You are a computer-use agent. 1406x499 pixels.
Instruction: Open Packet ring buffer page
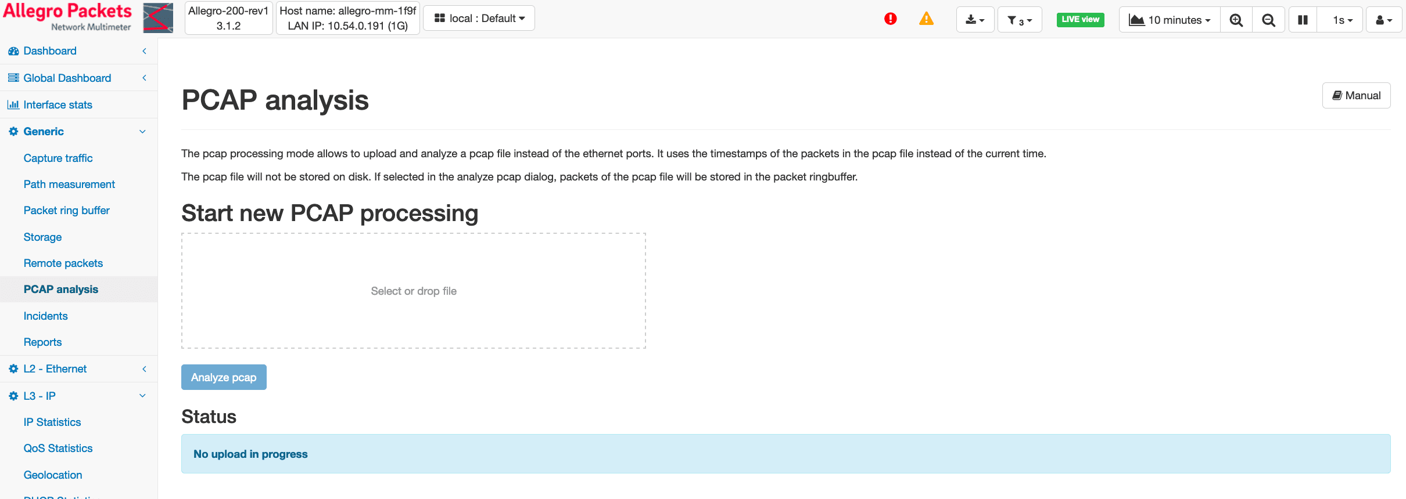point(66,211)
